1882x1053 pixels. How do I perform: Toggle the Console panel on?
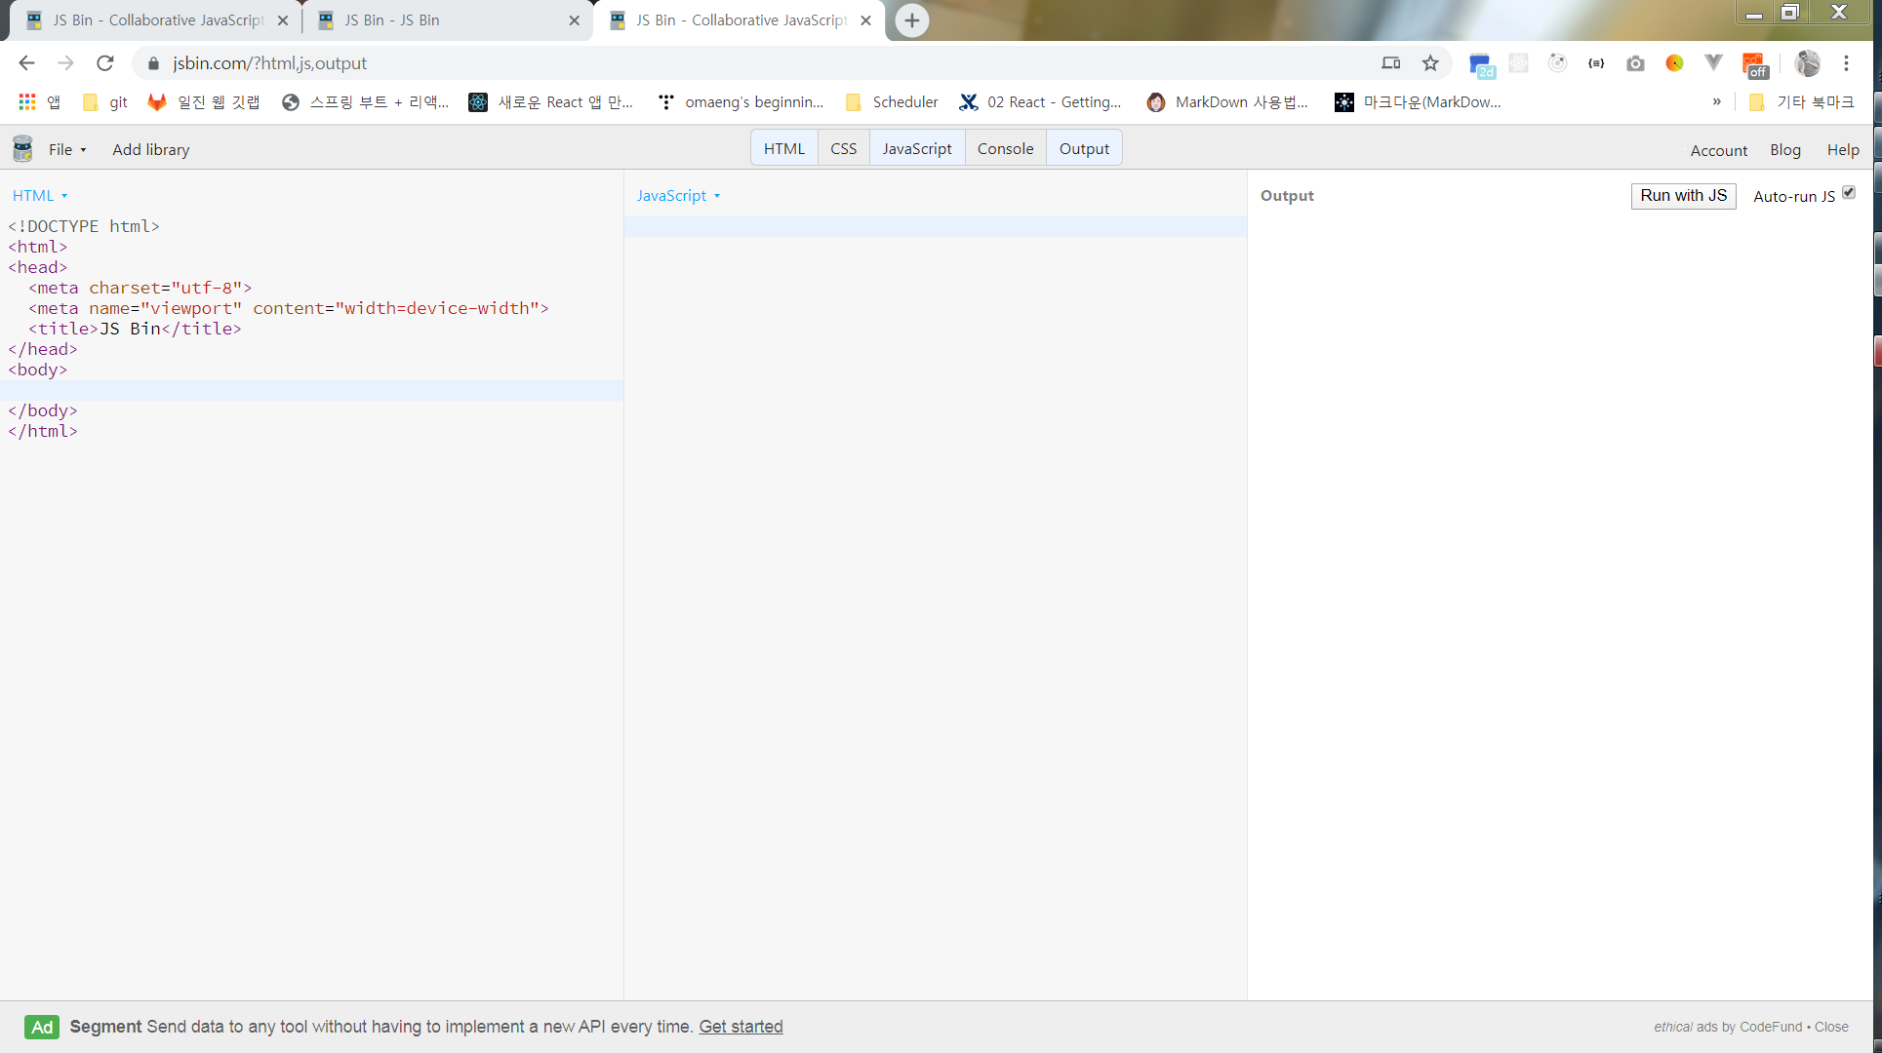point(1005,148)
